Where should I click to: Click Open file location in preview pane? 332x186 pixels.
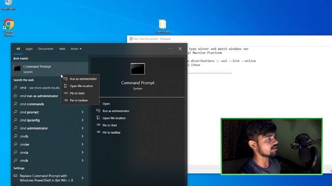pos(114,118)
